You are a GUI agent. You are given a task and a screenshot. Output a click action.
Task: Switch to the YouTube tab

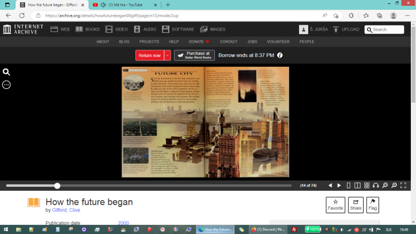125,5
